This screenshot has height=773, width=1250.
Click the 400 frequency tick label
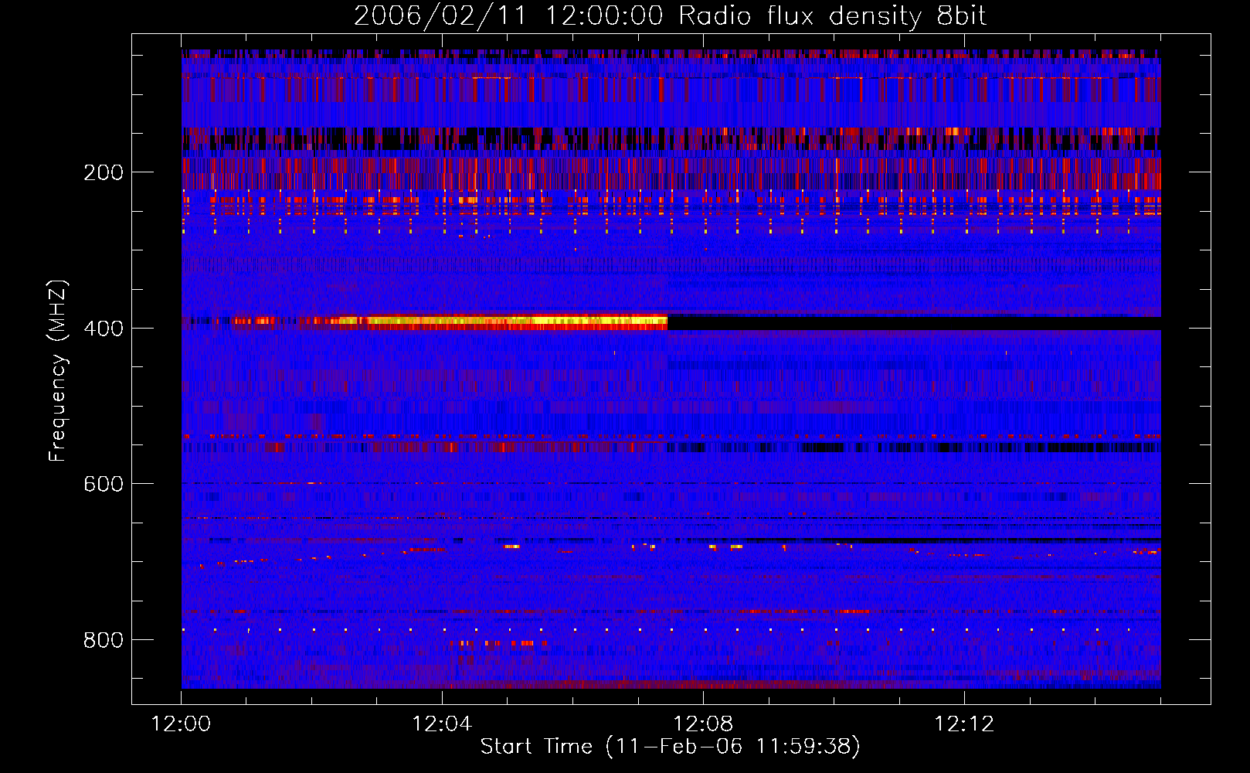point(104,329)
